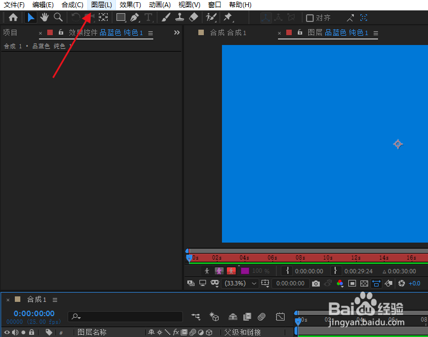Click the timeline layer search field

point(125,317)
